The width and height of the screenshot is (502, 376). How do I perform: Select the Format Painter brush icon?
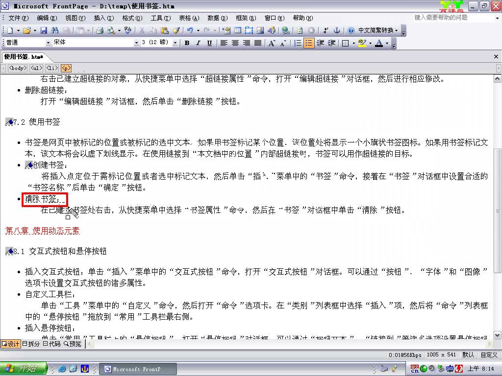pyautogui.click(x=176, y=30)
